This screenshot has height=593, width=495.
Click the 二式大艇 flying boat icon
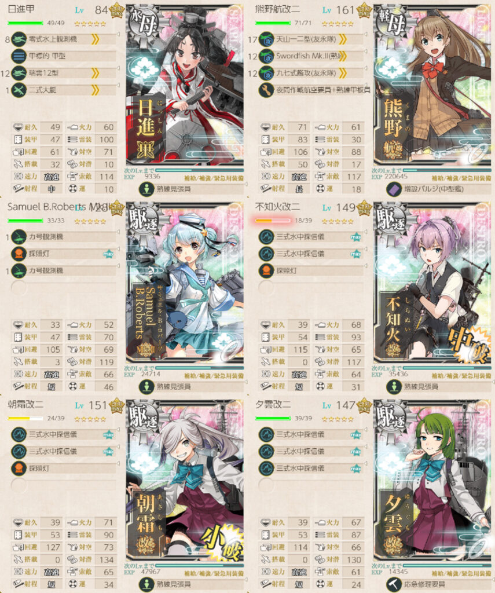[18, 90]
